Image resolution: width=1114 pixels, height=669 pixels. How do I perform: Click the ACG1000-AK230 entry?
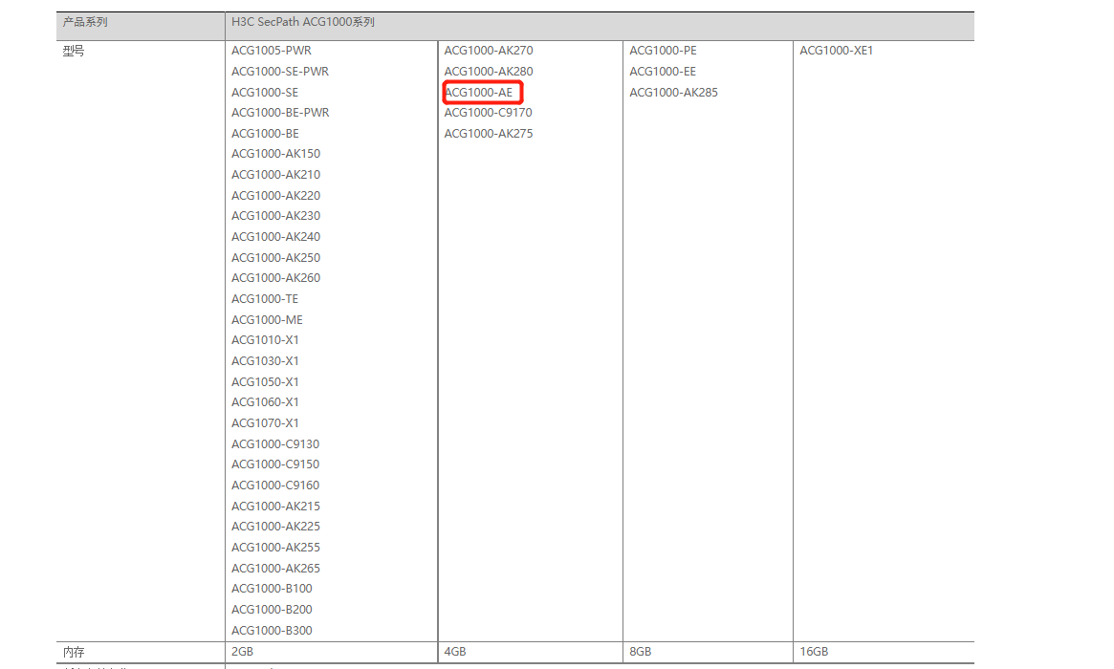pyautogui.click(x=275, y=215)
